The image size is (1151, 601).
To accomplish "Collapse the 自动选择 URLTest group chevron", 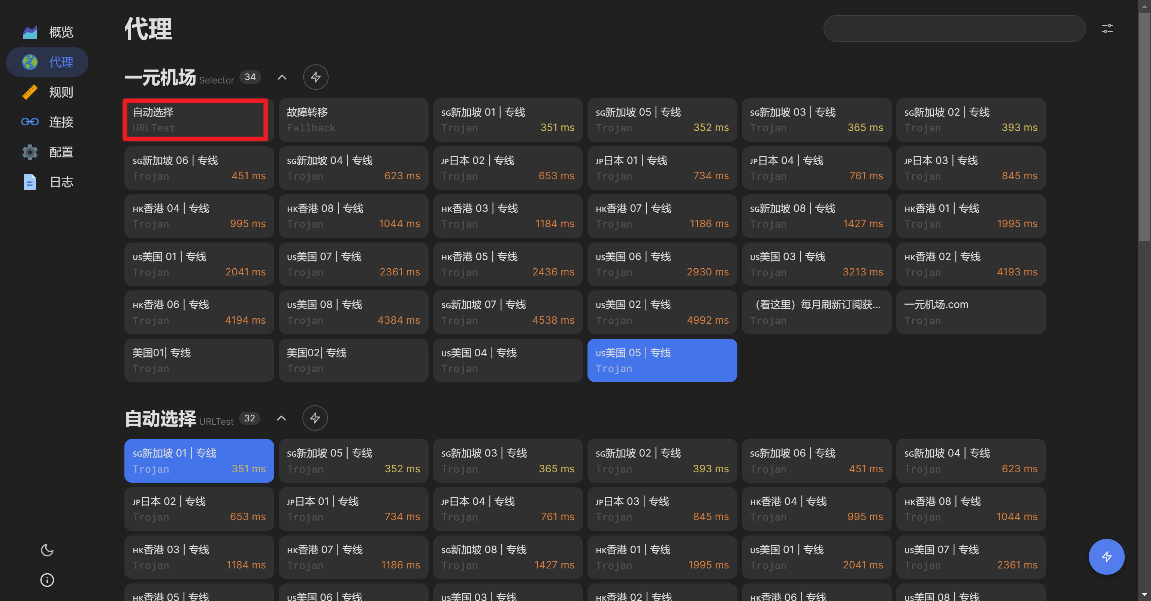I will [281, 418].
